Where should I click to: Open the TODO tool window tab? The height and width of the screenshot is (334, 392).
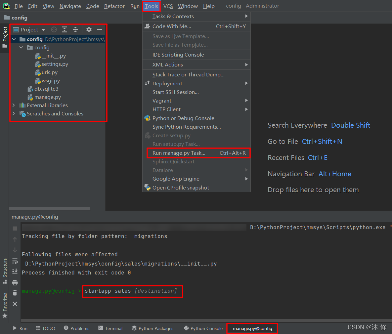[x=45, y=328]
